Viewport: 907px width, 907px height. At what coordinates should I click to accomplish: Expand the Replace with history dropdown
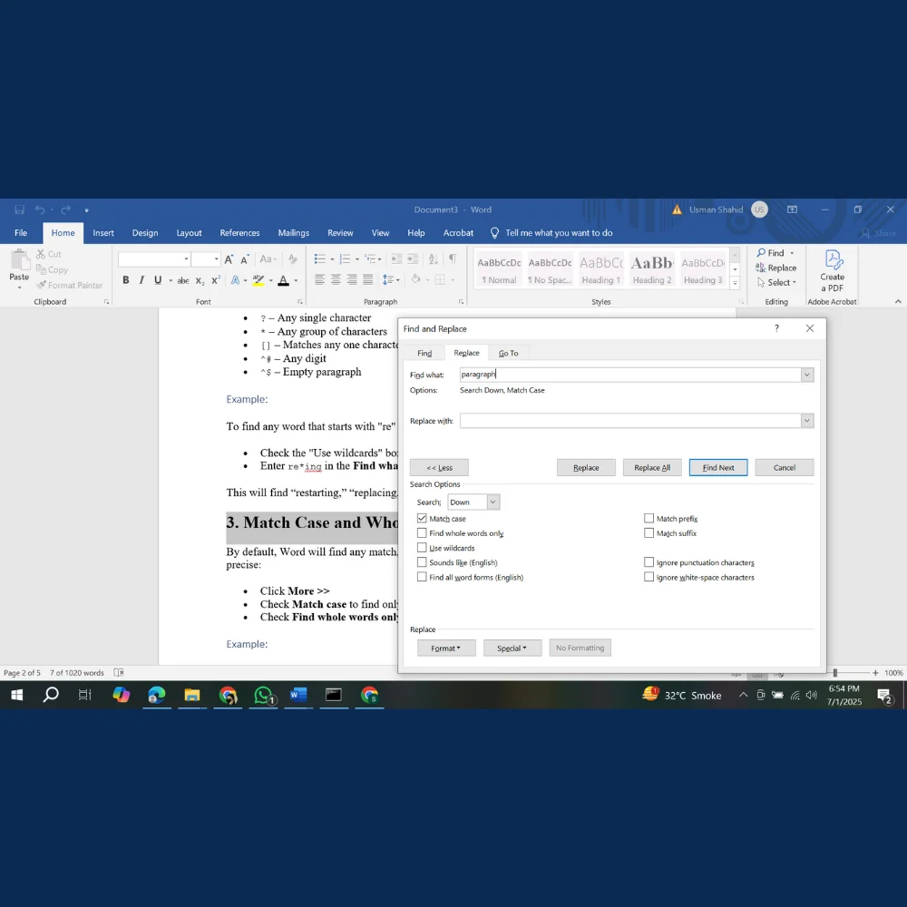807,421
